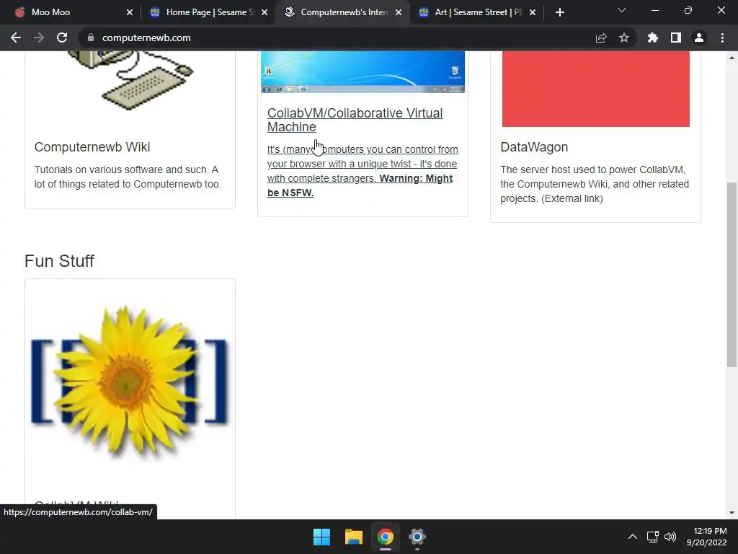Click the Tutorials on various software text
The width and height of the screenshot is (738, 554).
127,177
